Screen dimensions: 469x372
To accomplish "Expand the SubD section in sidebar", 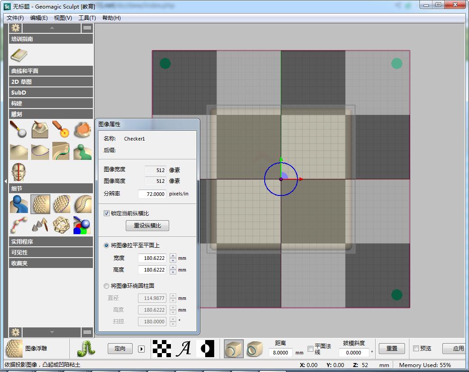I will click(x=51, y=92).
